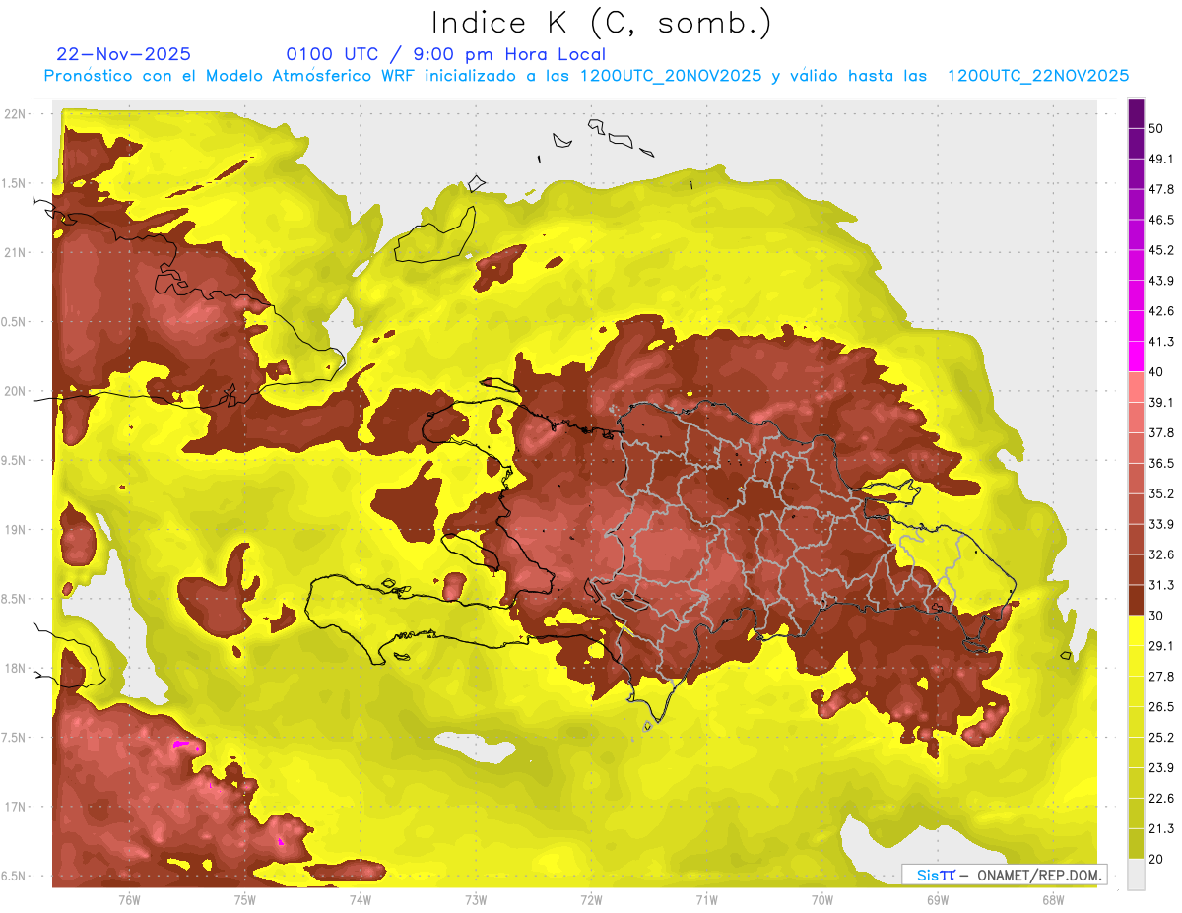Click the latitude axis label '22N'
The image size is (1182, 913).
click(16, 114)
